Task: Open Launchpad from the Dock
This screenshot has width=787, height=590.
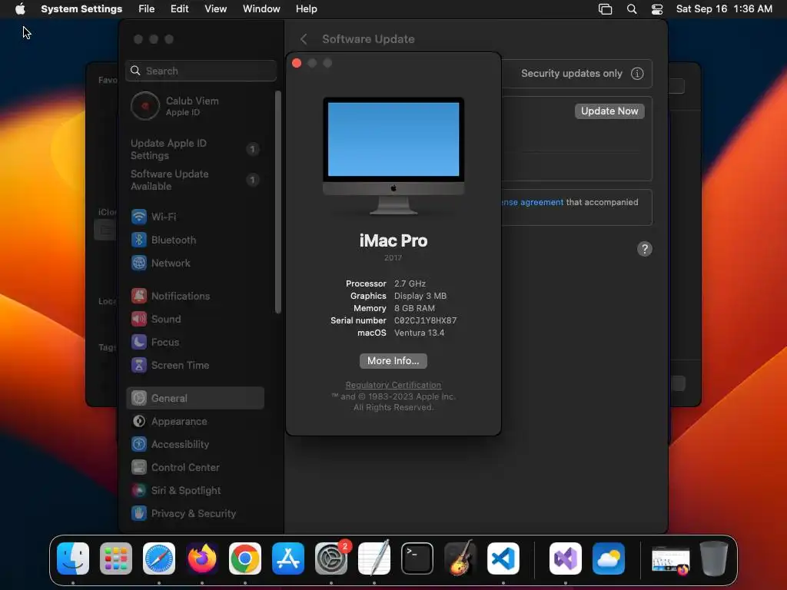Action: pos(116,558)
